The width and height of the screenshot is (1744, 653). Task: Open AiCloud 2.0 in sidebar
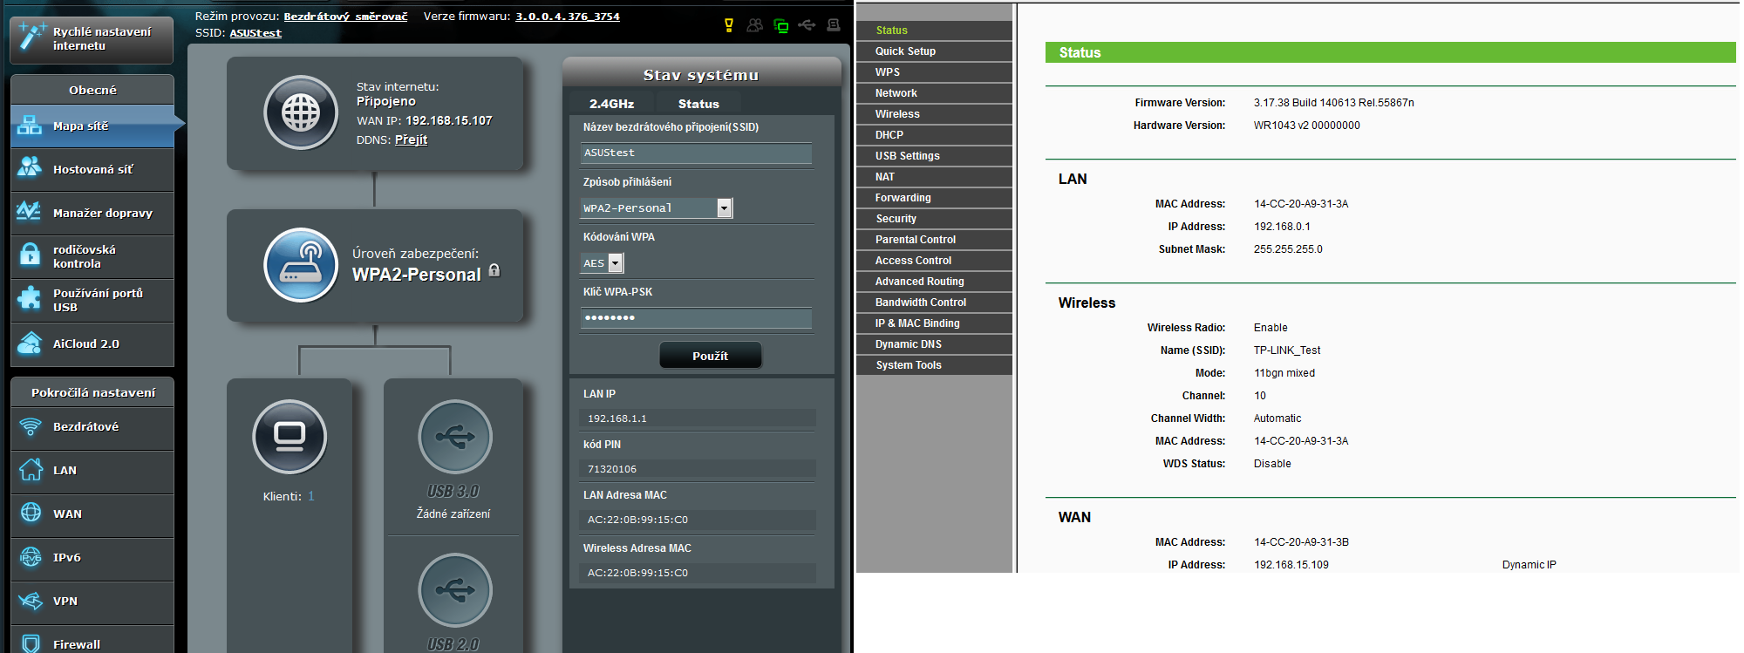tap(85, 344)
